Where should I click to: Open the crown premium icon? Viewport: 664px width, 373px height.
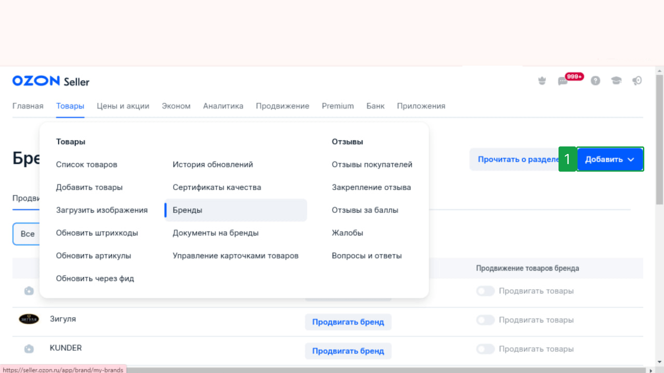(542, 81)
